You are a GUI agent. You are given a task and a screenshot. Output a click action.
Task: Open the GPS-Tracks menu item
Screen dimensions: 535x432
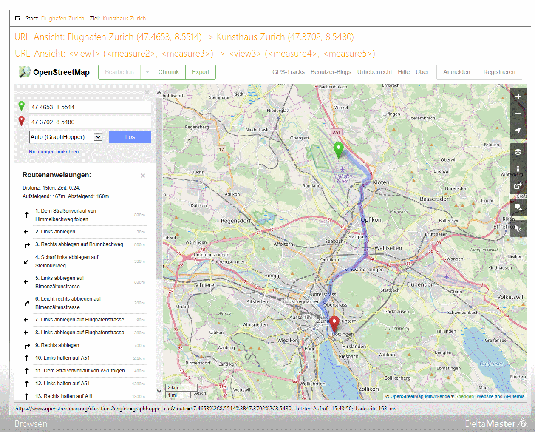point(289,72)
